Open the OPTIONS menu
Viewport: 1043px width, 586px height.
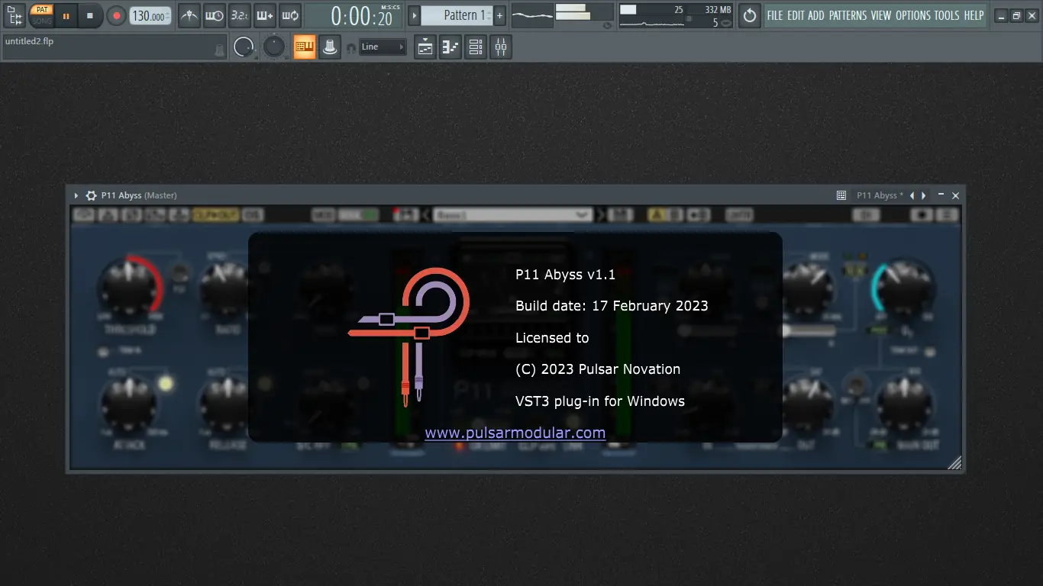[913, 15]
